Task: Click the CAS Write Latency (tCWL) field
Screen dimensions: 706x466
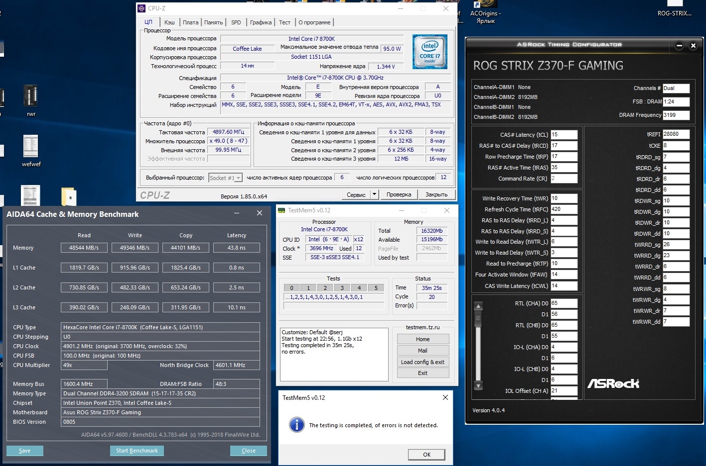Action: (564, 286)
